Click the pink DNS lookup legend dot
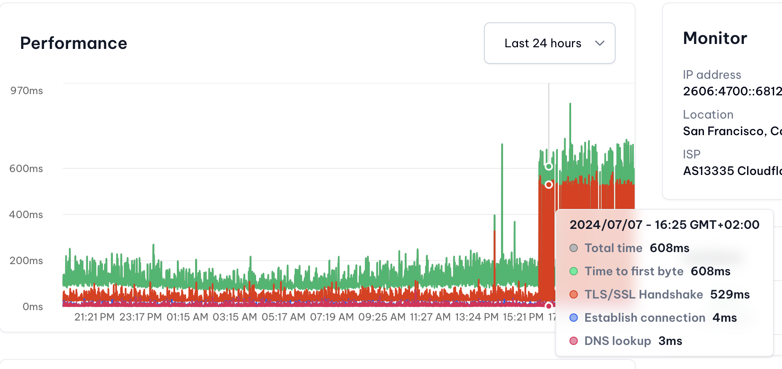Image resolution: width=782 pixels, height=369 pixels. point(574,341)
